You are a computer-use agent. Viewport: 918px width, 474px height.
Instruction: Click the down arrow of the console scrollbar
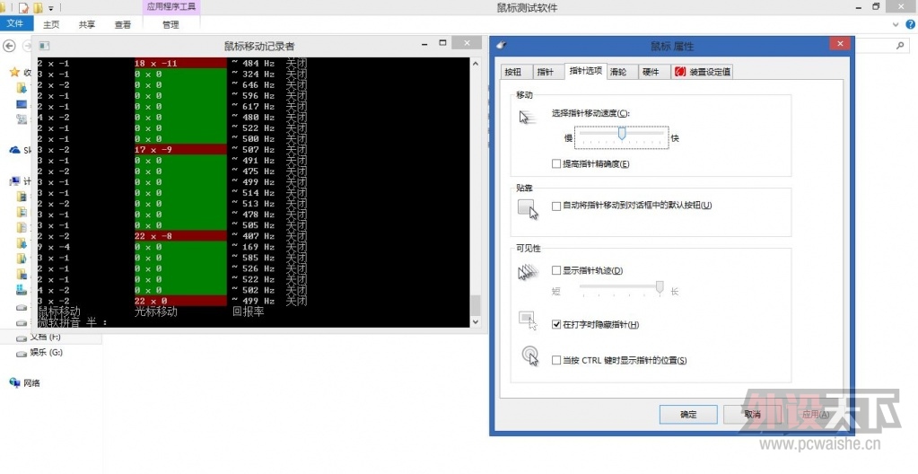click(475, 321)
